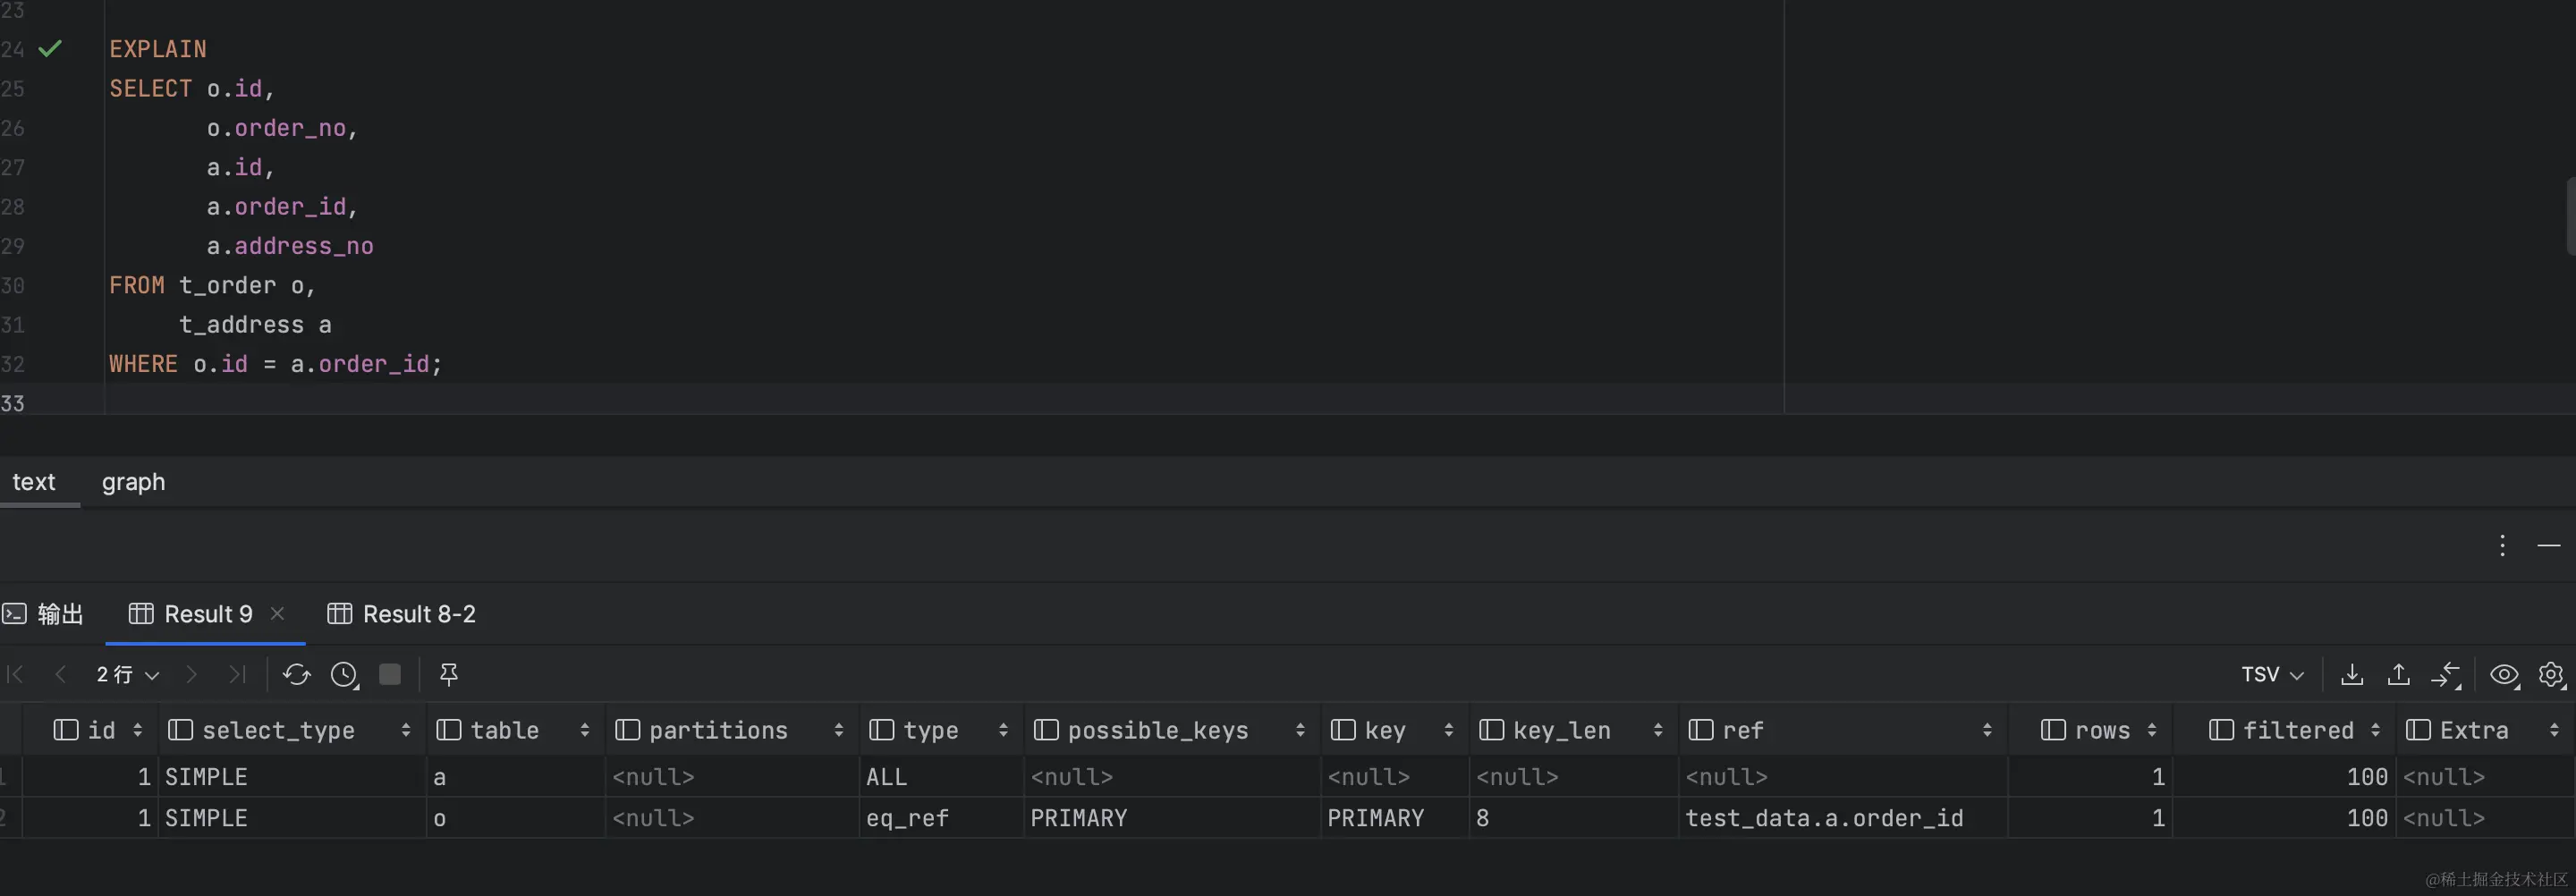Sort by the Extra column header

(x=2484, y=730)
